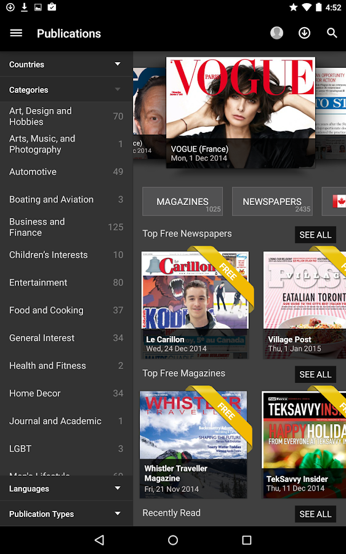Viewport: 346px width, 554px height.
Task: See all Top Free Magazines
Action: pyautogui.click(x=315, y=374)
